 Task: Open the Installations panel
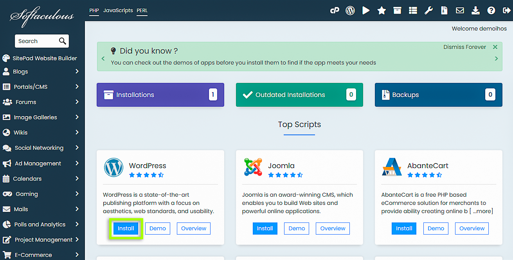pyautogui.click(x=160, y=95)
